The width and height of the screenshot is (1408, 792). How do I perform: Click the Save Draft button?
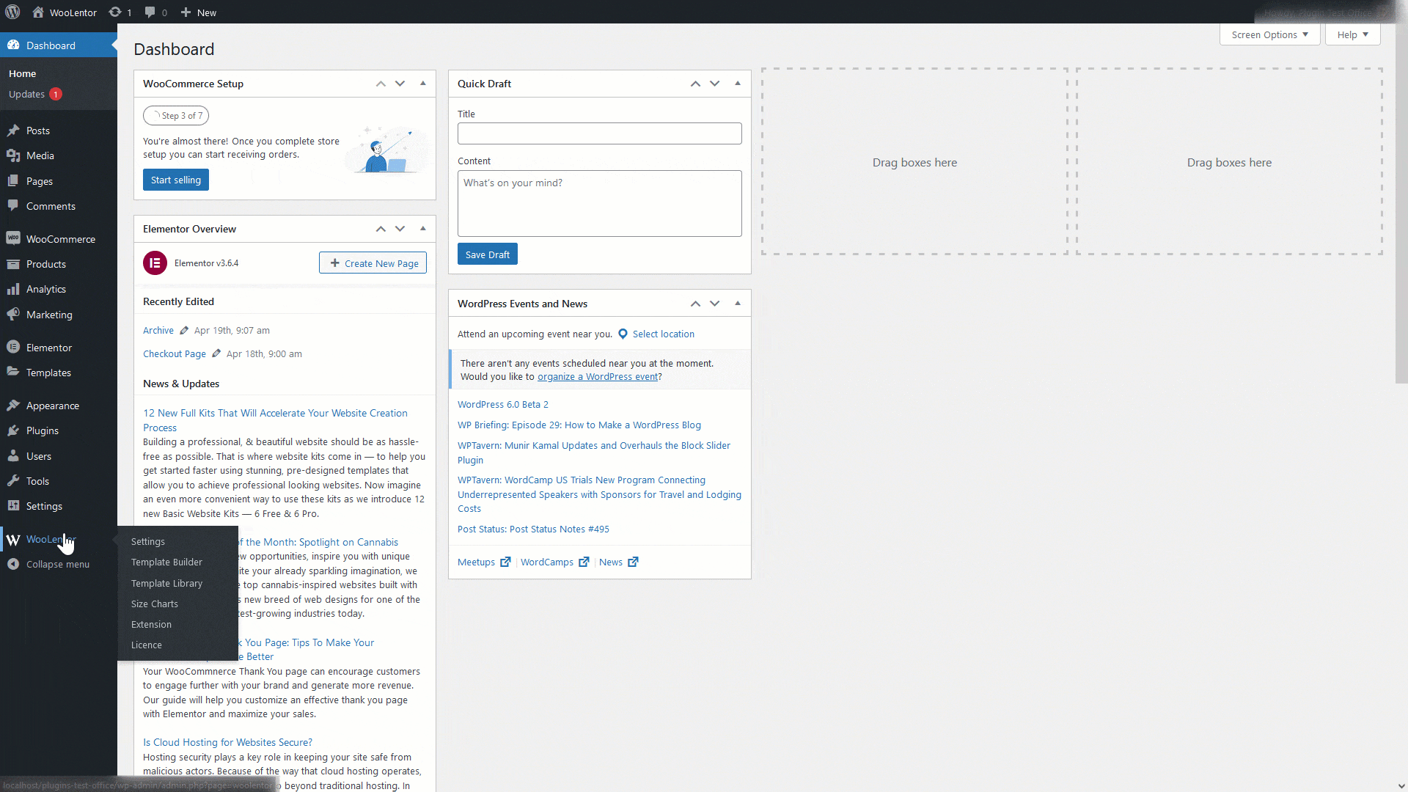pos(488,254)
